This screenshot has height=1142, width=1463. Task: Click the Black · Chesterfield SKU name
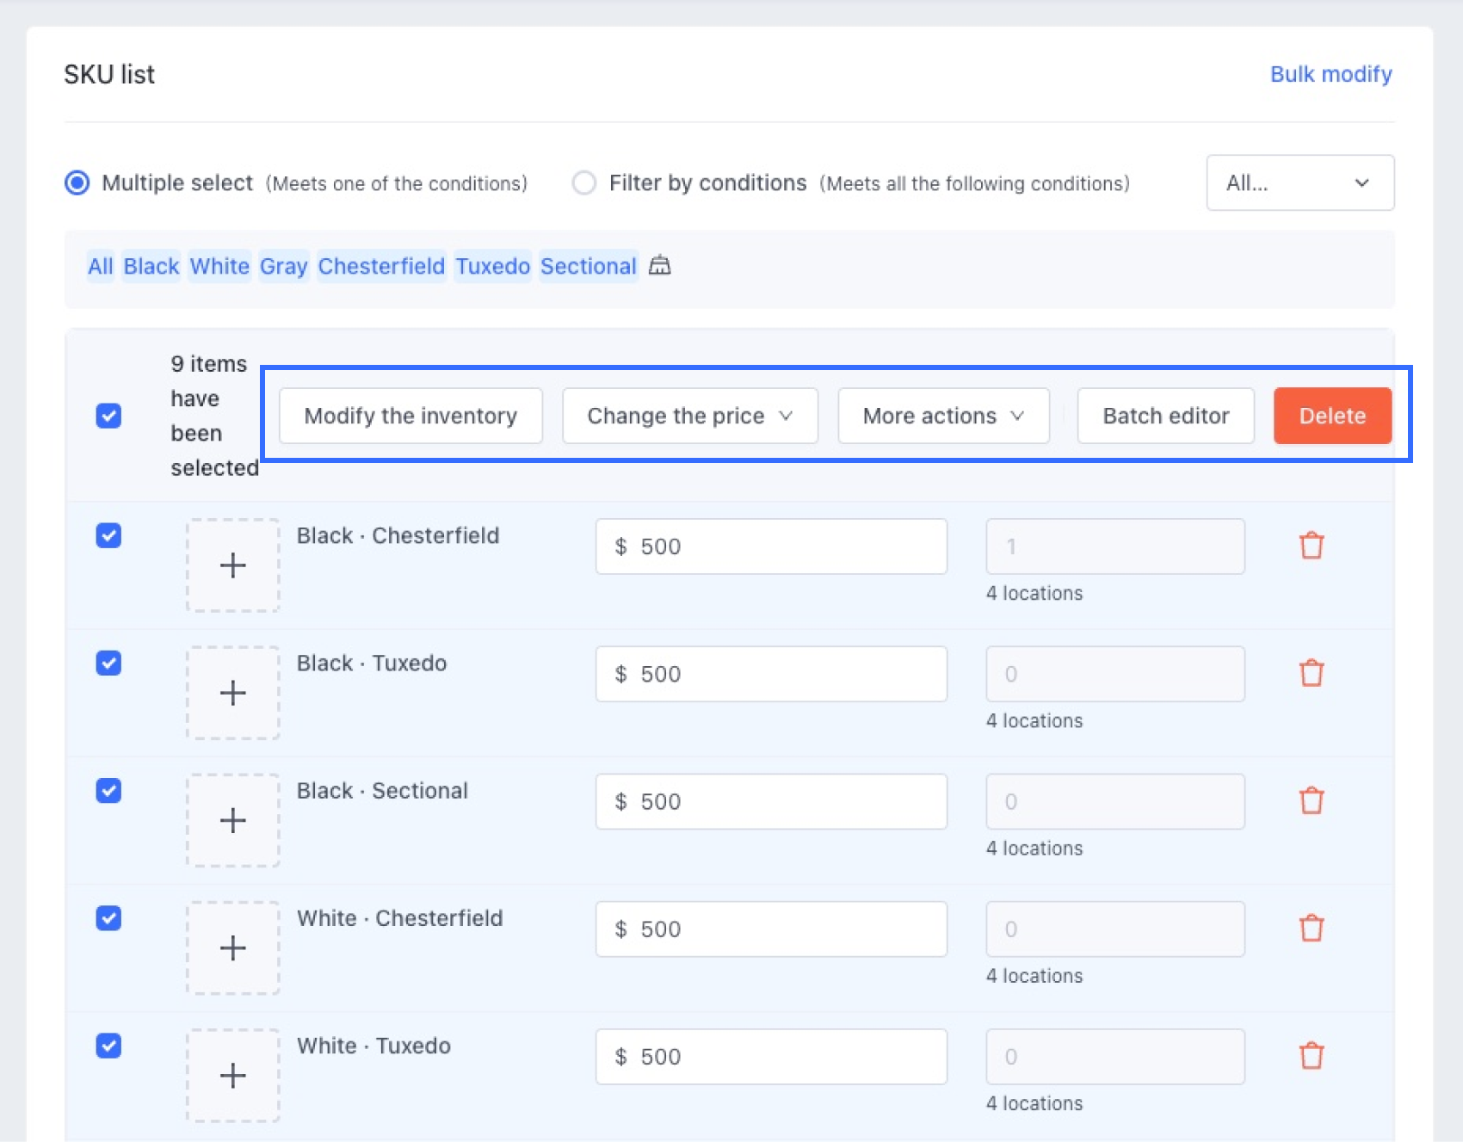tap(398, 535)
